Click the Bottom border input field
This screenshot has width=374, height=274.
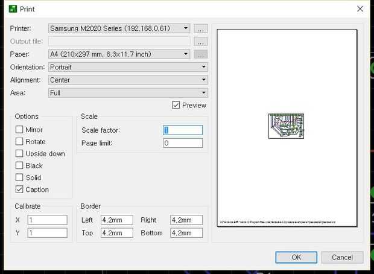click(186, 233)
